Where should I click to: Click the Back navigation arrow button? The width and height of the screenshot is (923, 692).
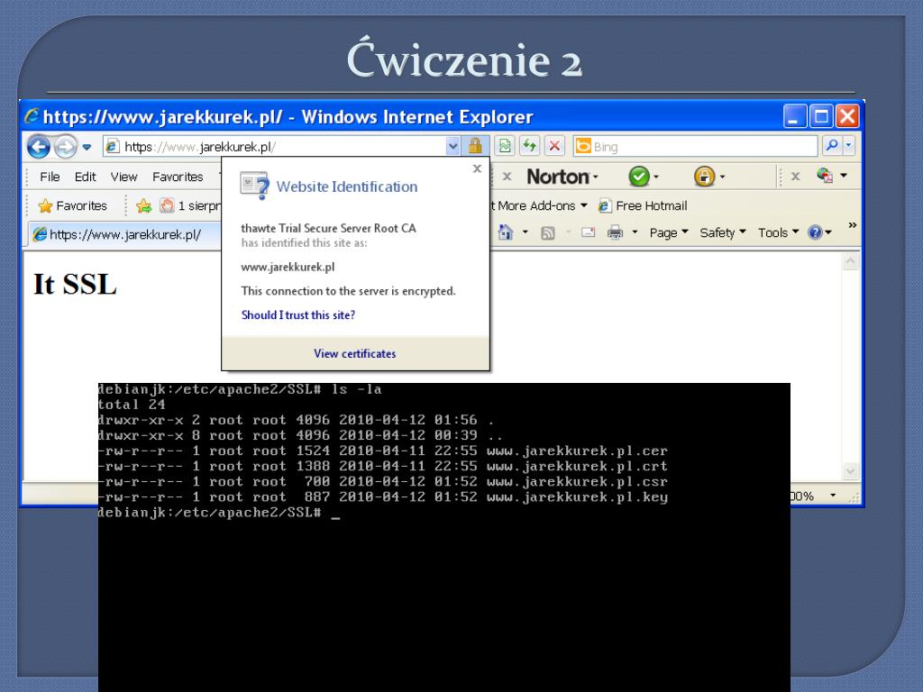point(39,147)
